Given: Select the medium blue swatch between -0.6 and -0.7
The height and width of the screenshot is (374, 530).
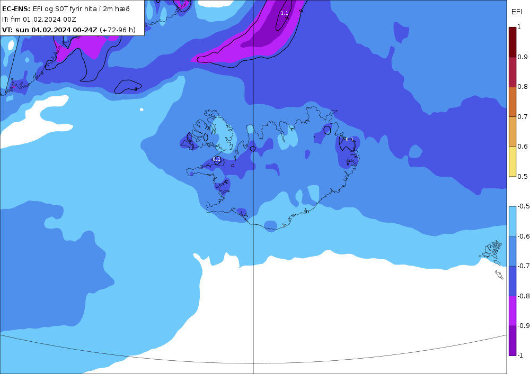Looking at the screenshot, I should [x=513, y=251].
